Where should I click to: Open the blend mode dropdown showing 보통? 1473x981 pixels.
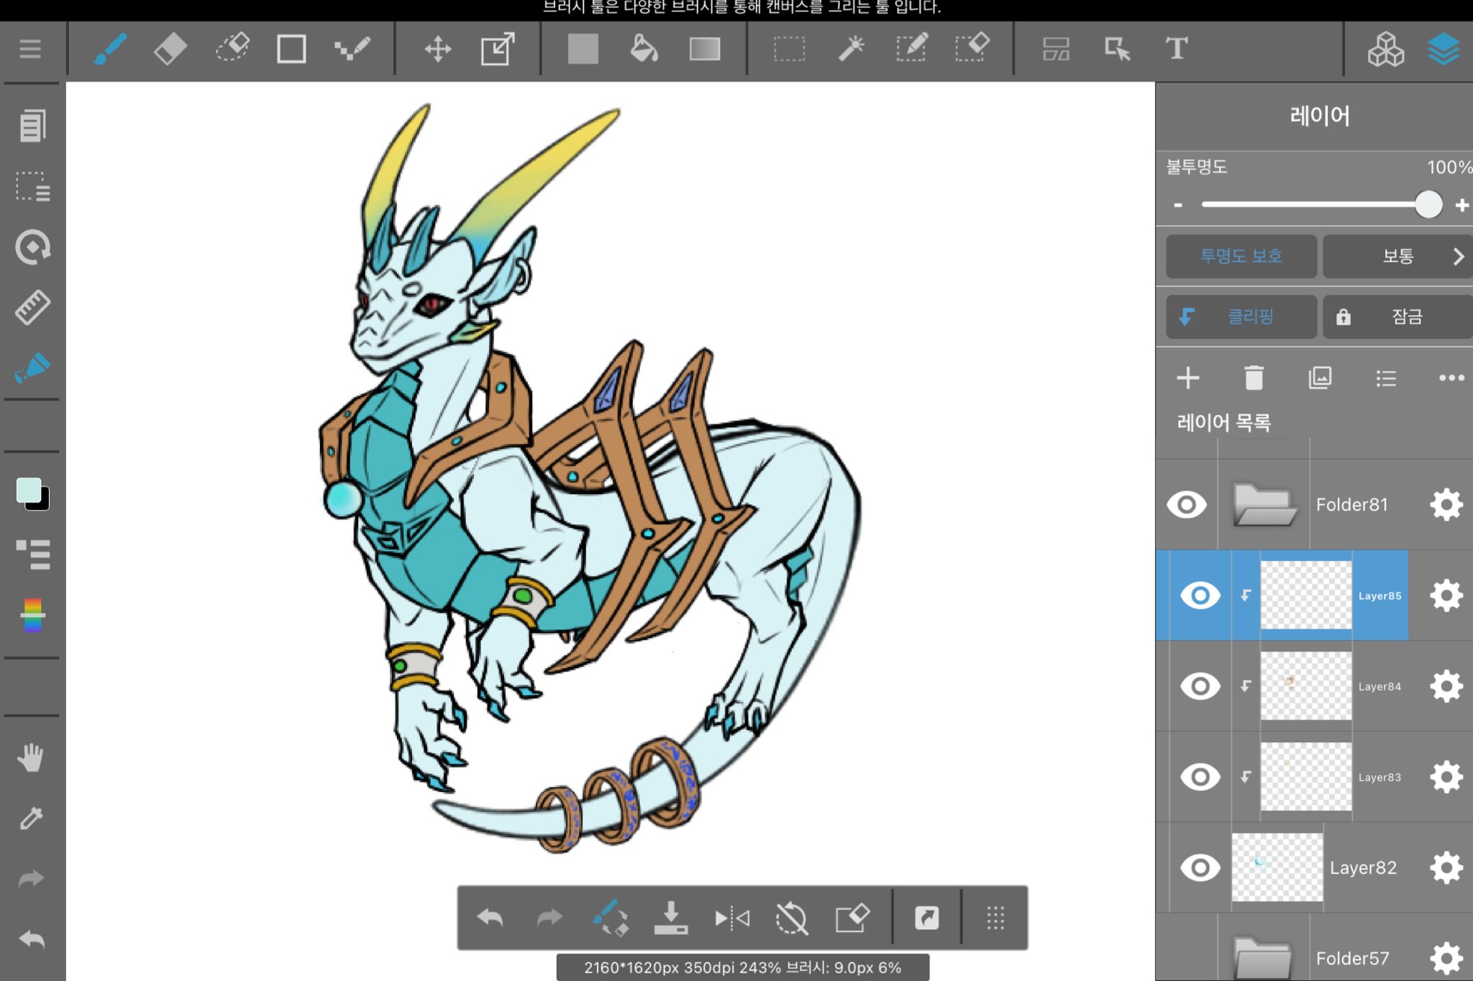1397,256
